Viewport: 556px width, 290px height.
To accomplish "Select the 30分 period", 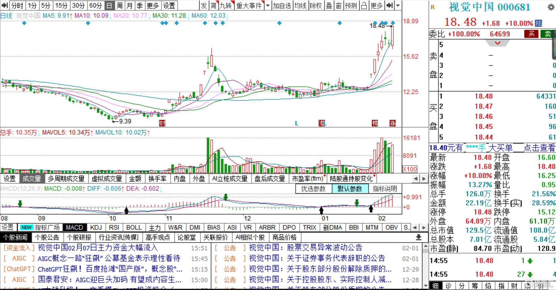I will tap(78, 5).
